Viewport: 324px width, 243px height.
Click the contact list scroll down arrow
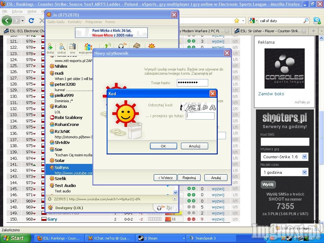pyautogui.click(x=175, y=192)
